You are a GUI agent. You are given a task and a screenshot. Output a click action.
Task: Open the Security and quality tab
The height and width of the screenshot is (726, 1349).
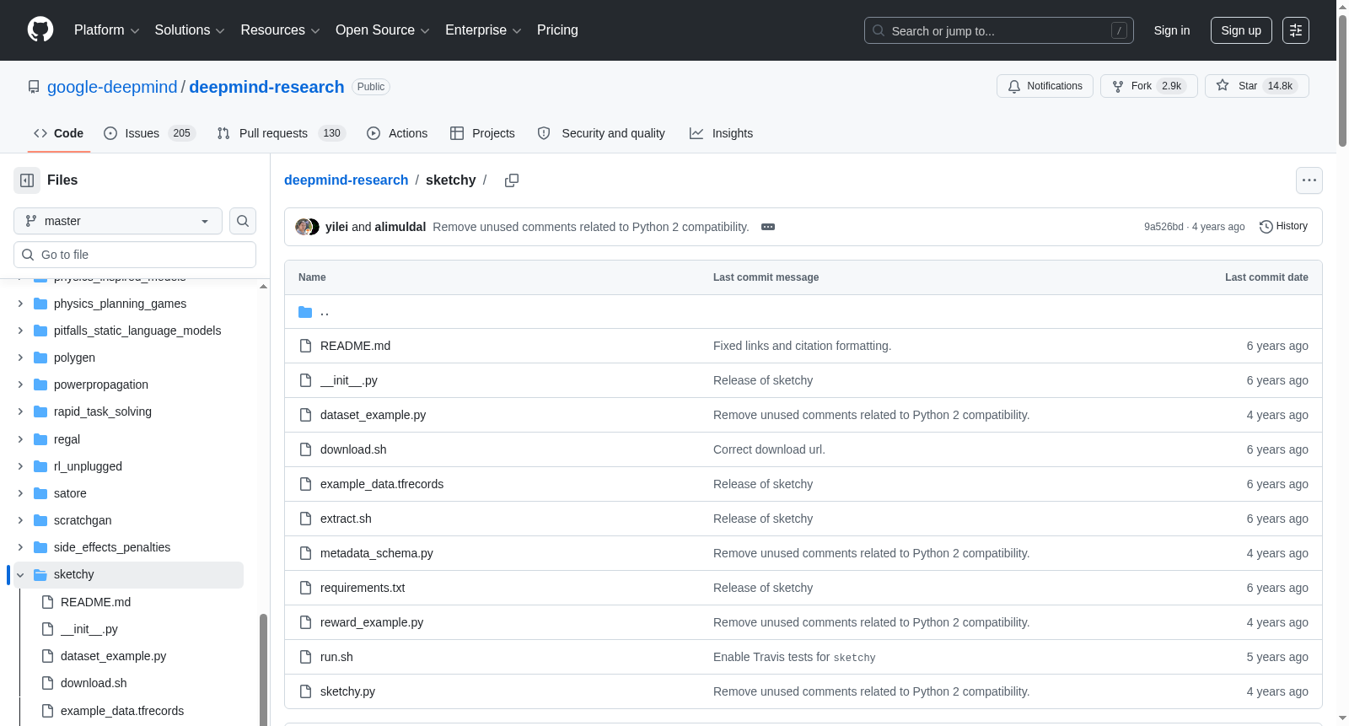601,133
